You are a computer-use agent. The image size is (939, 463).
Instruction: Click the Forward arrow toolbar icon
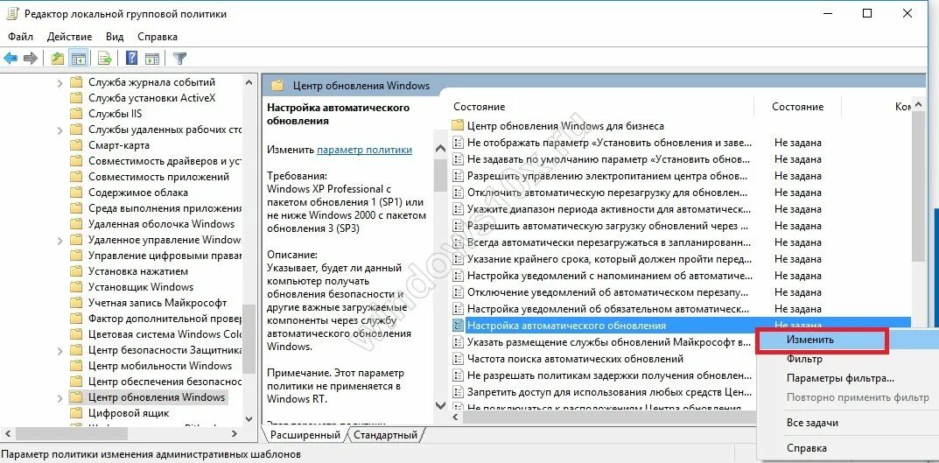(31, 58)
